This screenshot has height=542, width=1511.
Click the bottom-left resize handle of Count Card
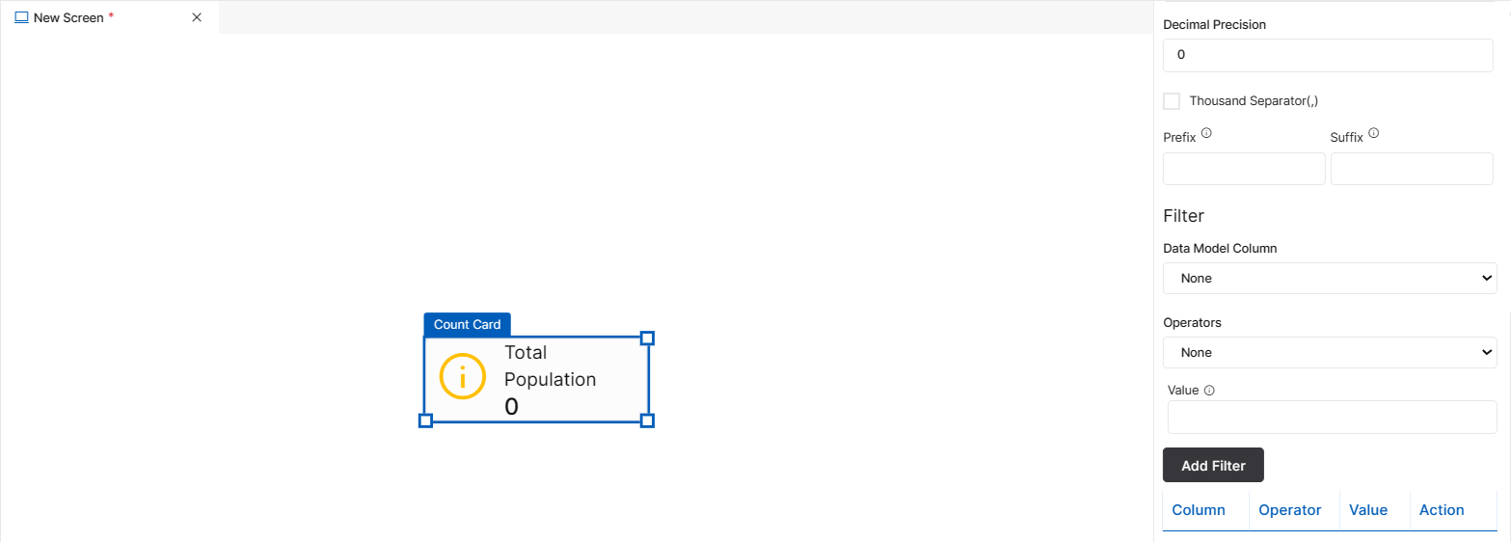click(x=425, y=420)
